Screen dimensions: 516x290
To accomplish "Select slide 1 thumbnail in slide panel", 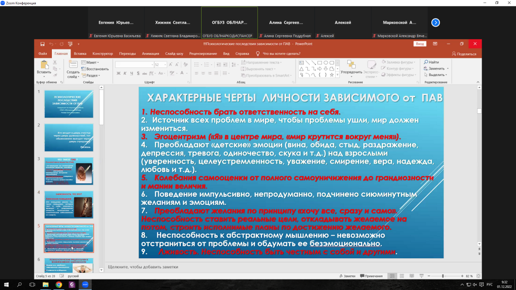I will [x=69, y=104].
